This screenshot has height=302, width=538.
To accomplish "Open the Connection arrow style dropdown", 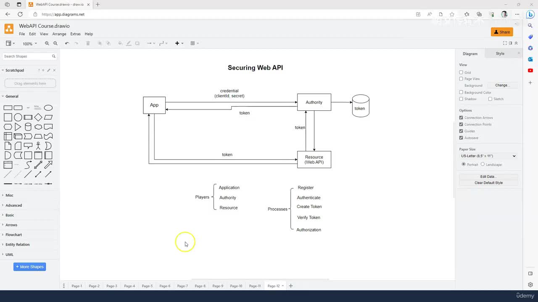I will [x=150, y=43].
